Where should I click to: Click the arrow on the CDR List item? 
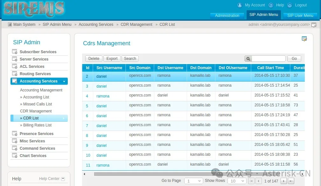pos(64,118)
